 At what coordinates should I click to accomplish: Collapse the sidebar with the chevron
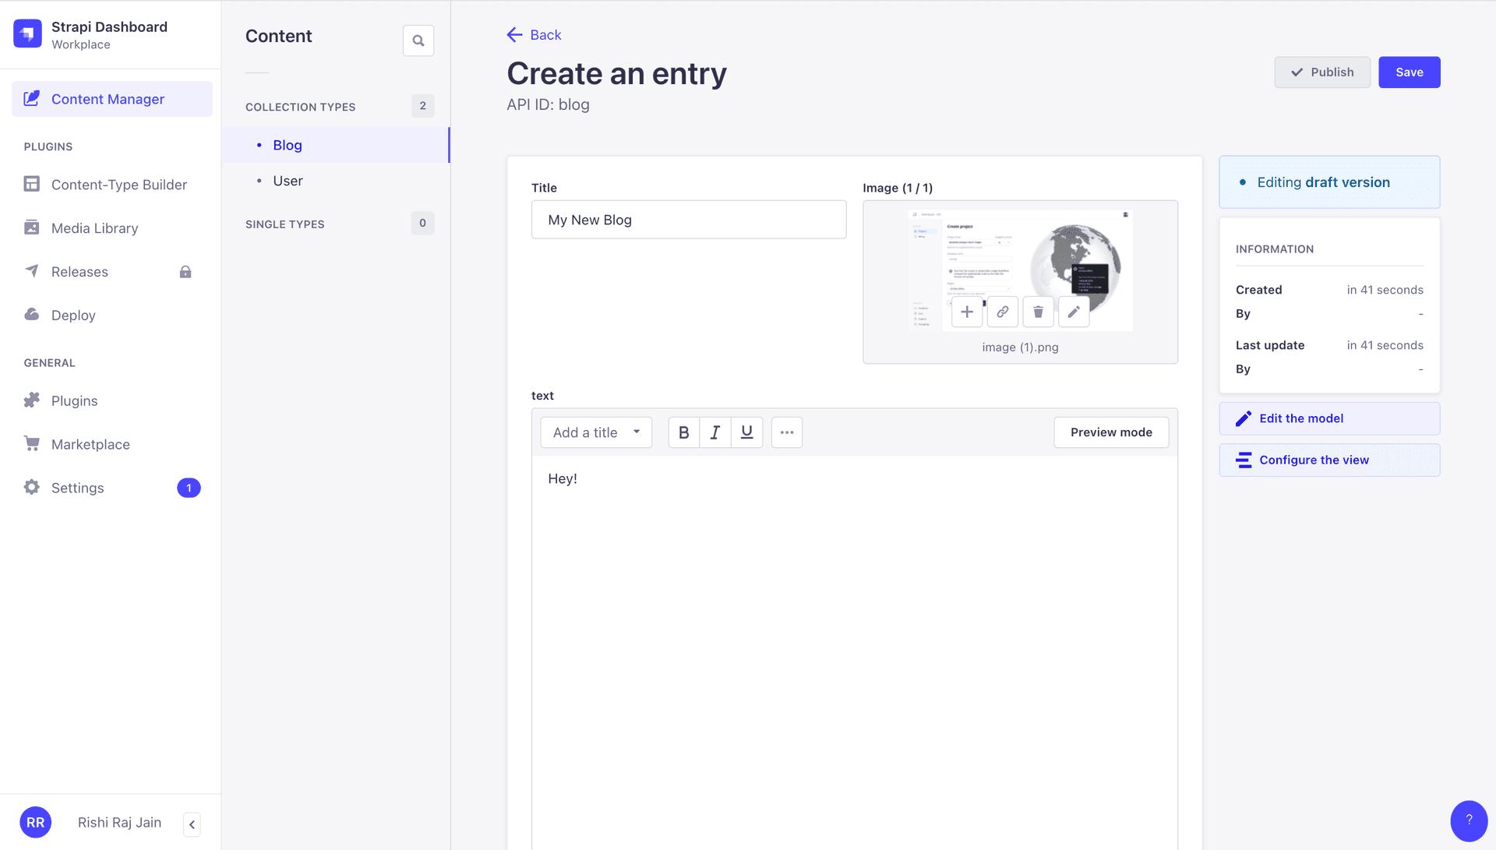pos(192,824)
